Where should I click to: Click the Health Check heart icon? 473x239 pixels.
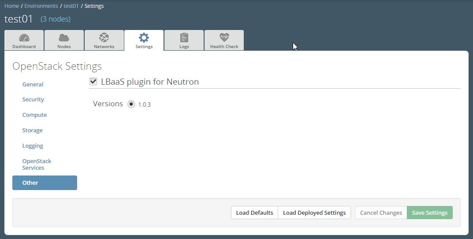(224, 37)
